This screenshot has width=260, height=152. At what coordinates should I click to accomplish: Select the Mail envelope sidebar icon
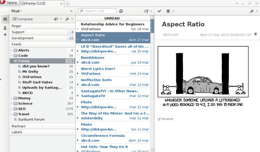click(x=5, y=19)
